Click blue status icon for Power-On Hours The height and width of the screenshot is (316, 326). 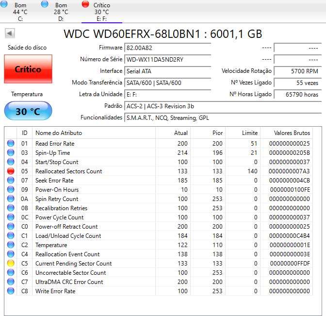11,189
